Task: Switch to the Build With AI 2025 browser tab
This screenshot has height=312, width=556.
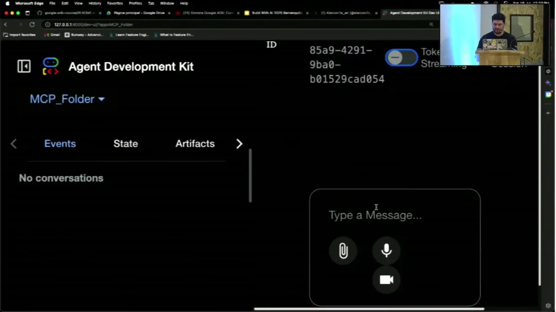Action: (x=277, y=13)
